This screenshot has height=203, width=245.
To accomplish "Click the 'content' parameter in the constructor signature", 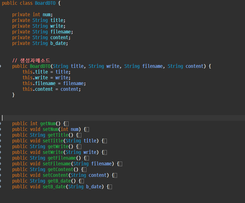I will (195, 66).
